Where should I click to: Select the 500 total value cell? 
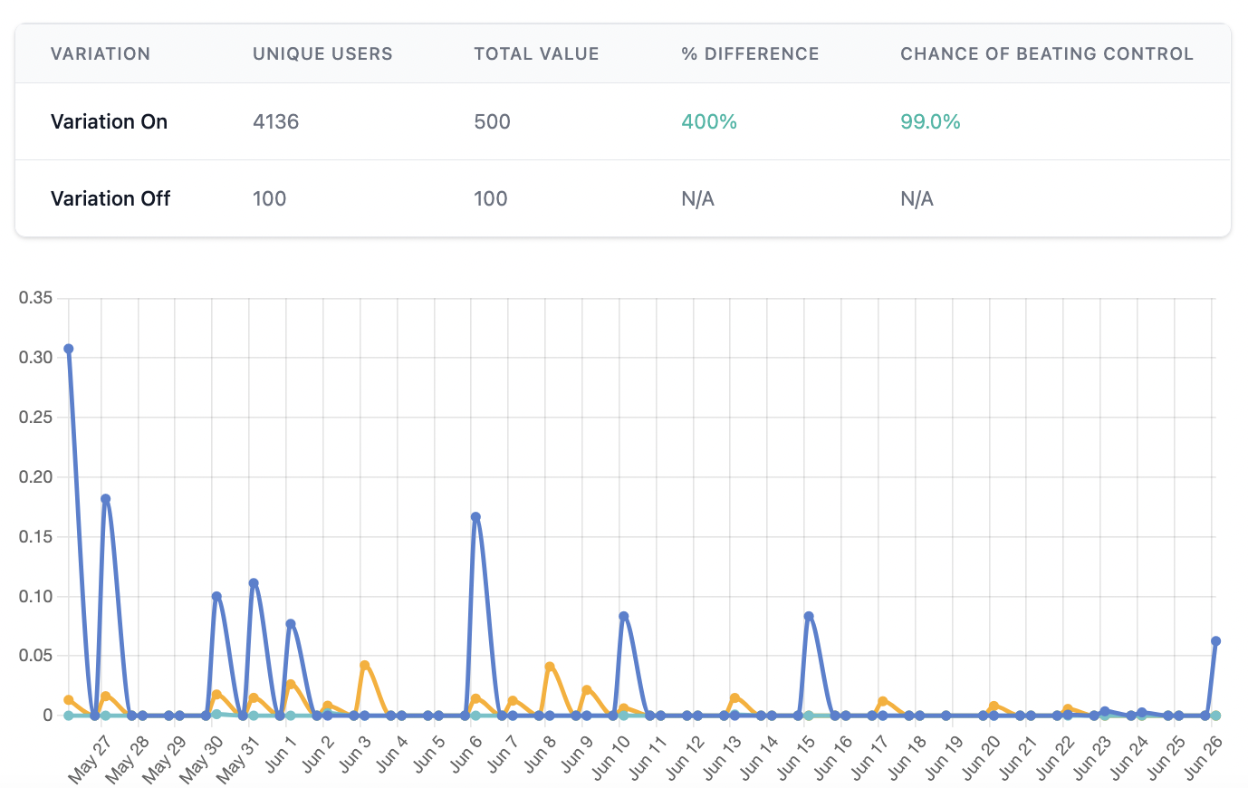492,121
